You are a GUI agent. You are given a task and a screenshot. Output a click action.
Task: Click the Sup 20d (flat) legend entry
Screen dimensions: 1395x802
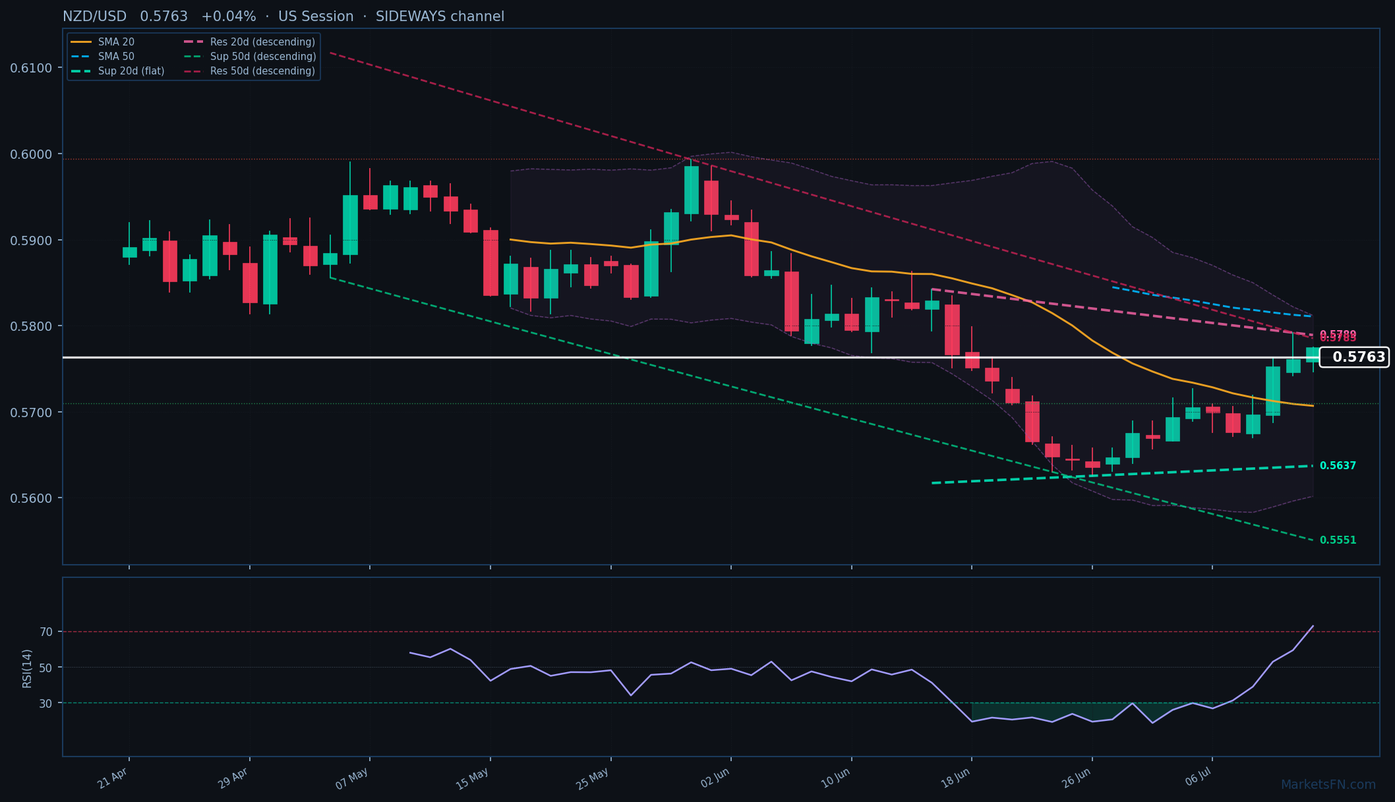pyautogui.click(x=117, y=71)
